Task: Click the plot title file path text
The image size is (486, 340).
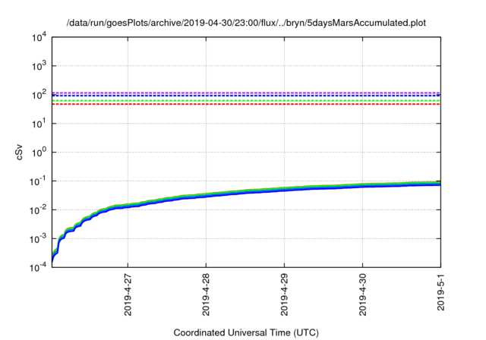Action: point(246,23)
